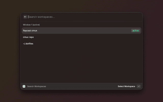
Task: Focus the Search workspaces input field
Action: click(x=81, y=17)
